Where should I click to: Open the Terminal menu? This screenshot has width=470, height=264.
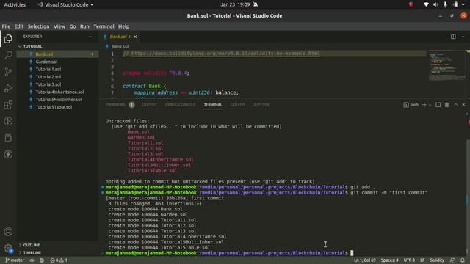click(104, 26)
